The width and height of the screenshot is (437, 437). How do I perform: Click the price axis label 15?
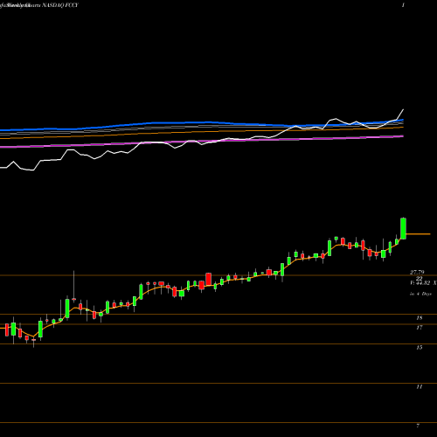coord(420,347)
